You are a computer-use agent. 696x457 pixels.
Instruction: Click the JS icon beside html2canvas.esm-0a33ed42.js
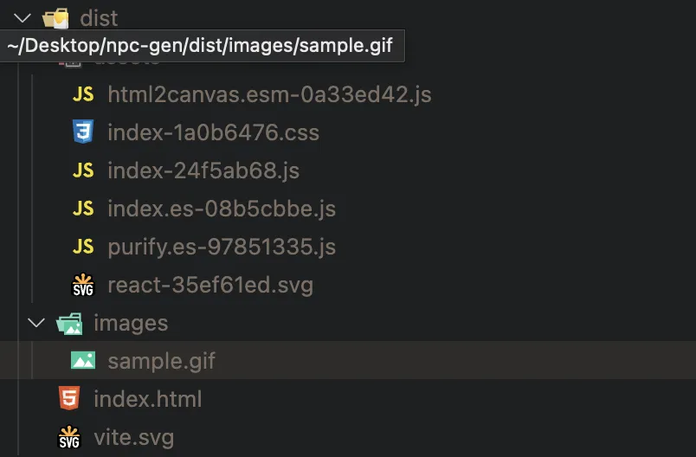pyautogui.click(x=83, y=94)
